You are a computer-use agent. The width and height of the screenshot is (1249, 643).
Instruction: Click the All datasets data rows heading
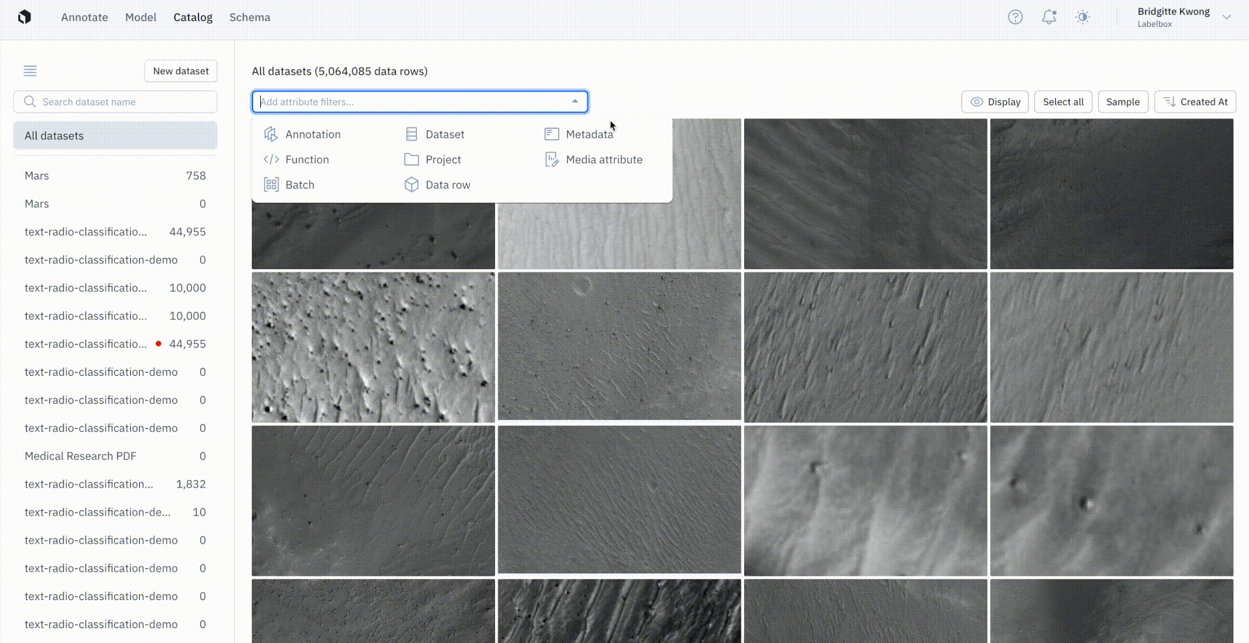tap(340, 72)
